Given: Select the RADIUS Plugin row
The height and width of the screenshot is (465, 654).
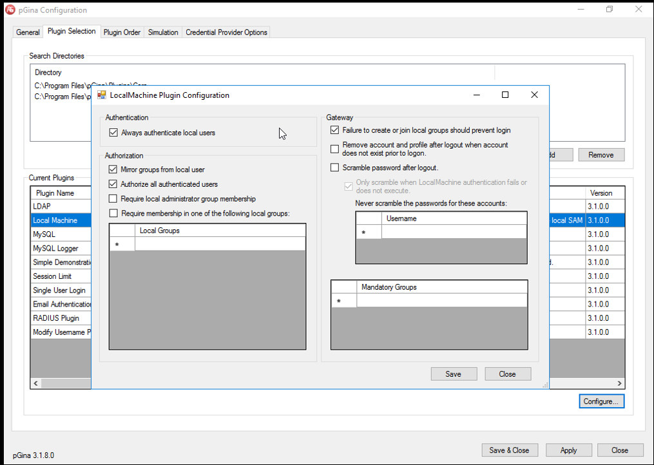Looking at the screenshot, I should click(x=61, y=318).
